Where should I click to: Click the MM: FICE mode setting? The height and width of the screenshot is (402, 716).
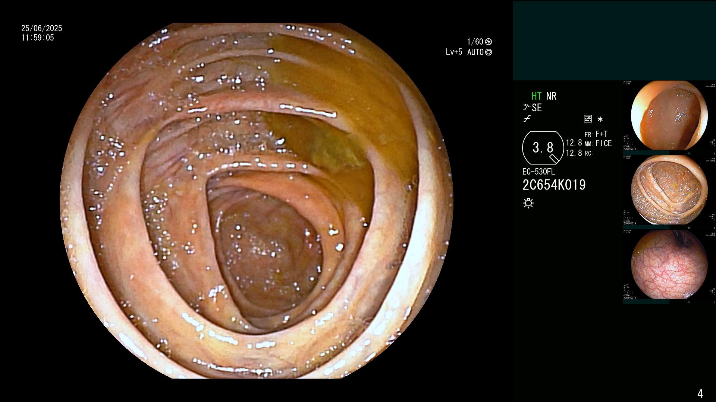598,143
